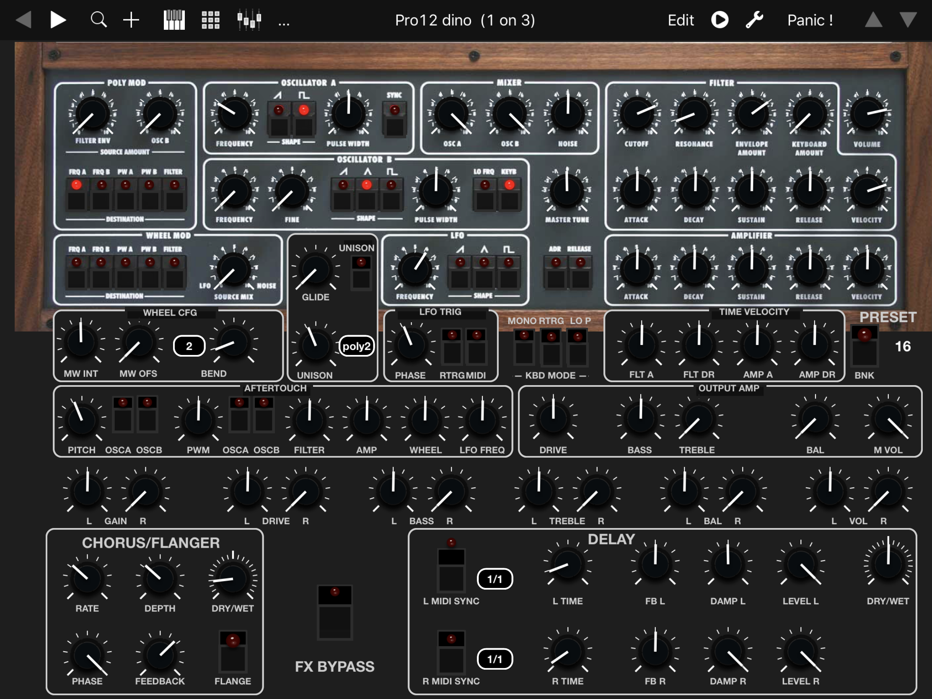Open the search magnifier icon
Image resolution: width=932 pixels, height=699 pixels.
(98, 20)
